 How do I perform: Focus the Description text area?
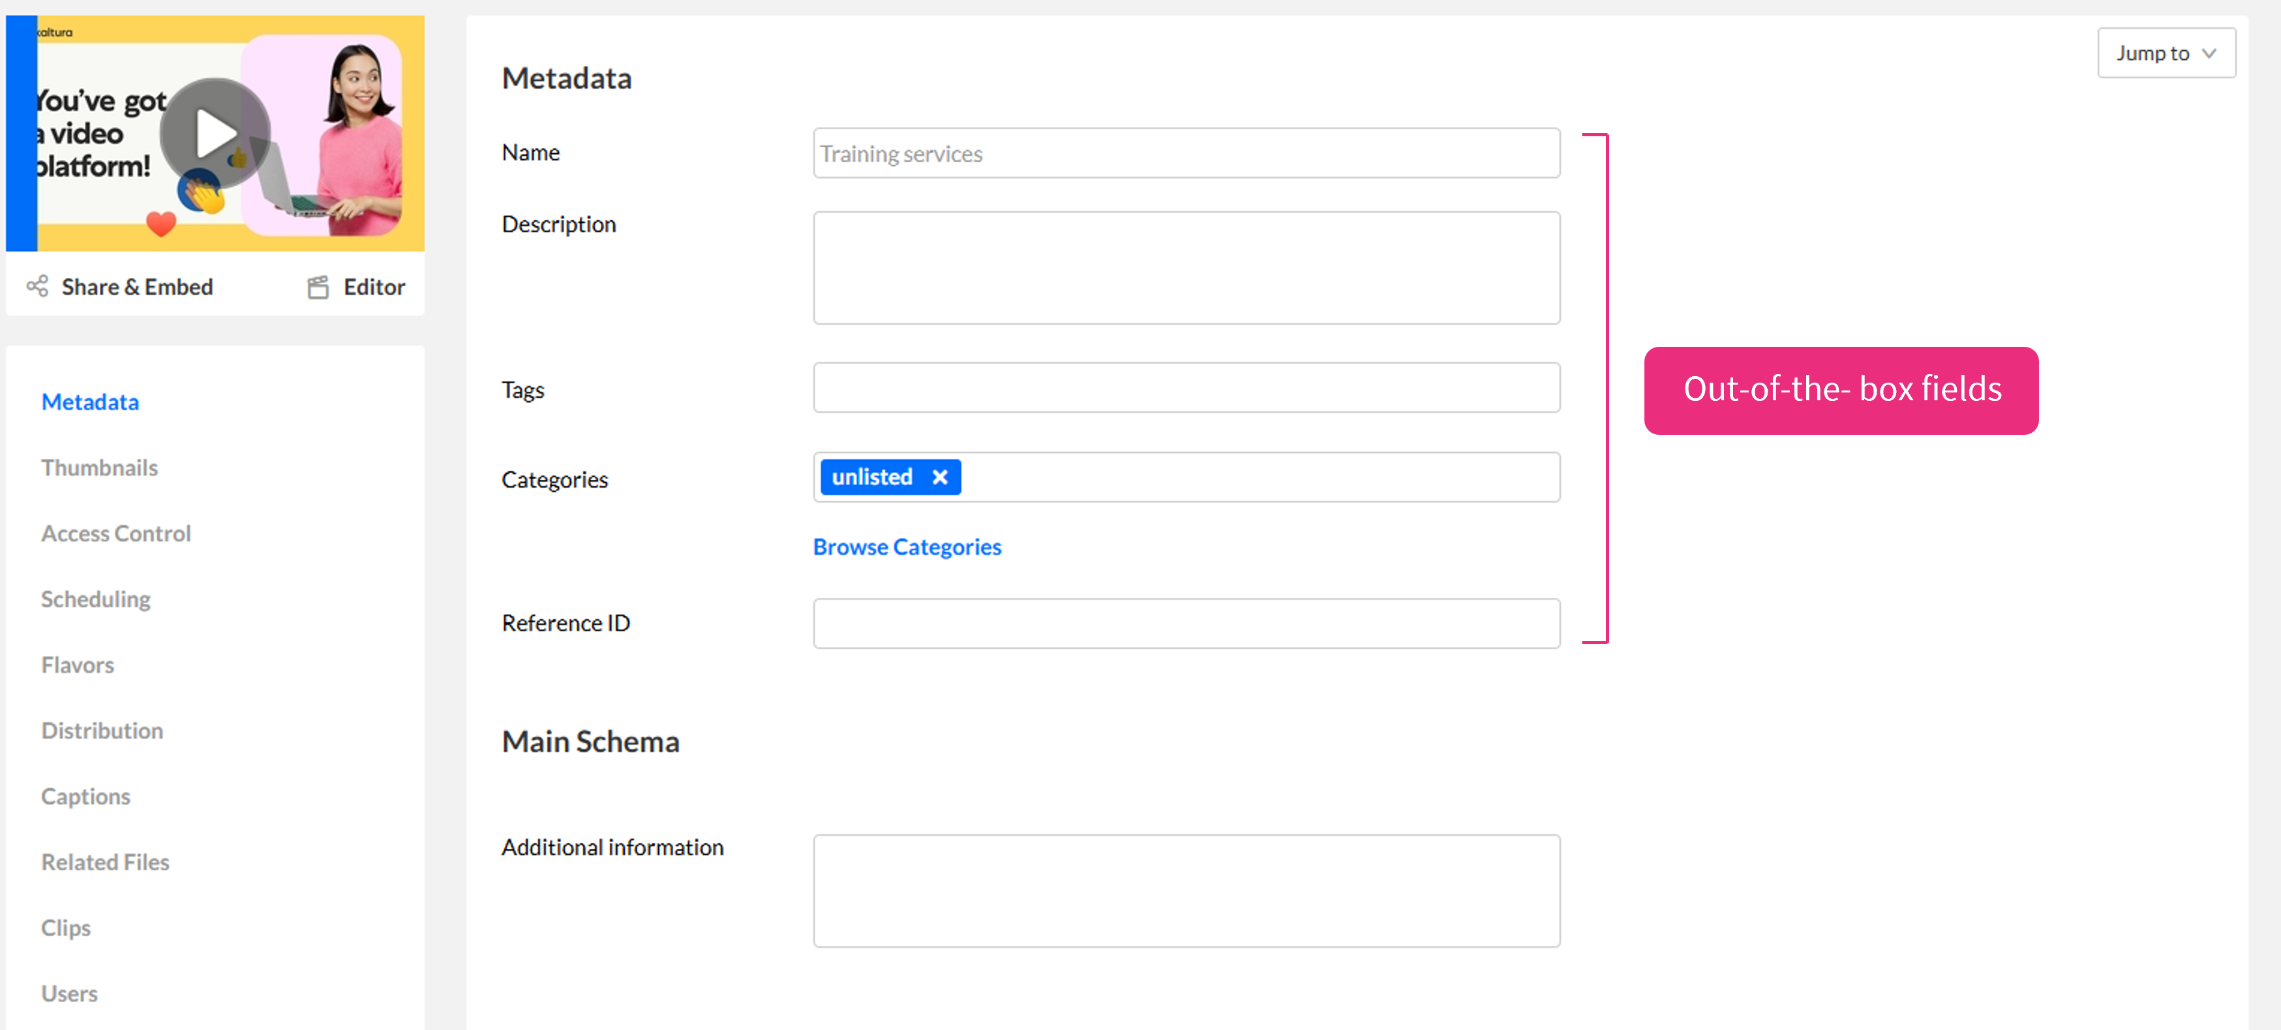coord(1186,267)
